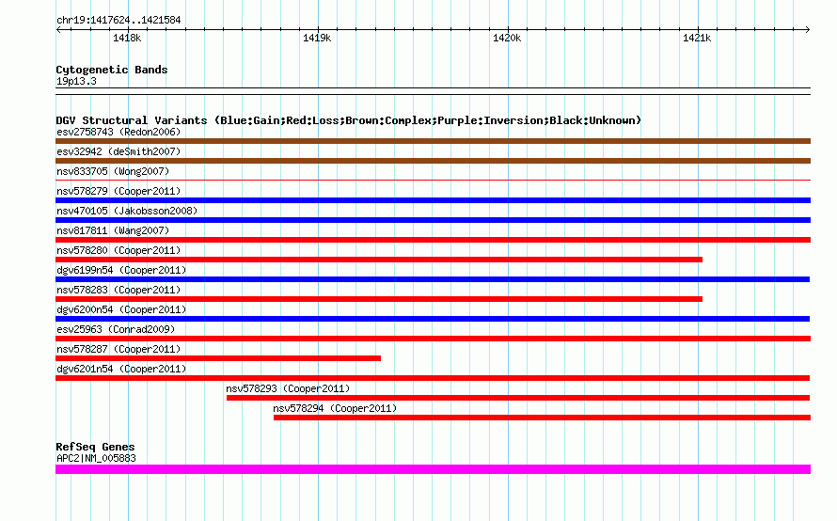
Task: Click the ruler's right arrow end
Action: click(x=808, y=29)
